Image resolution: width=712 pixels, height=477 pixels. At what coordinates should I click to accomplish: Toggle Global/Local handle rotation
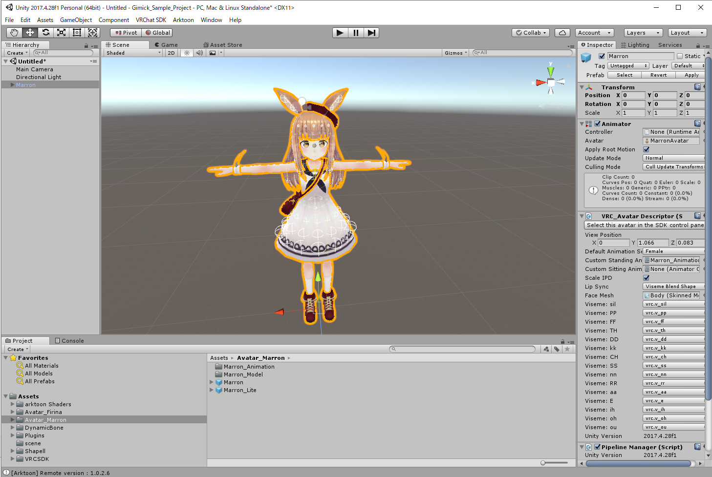coord(157,33)
